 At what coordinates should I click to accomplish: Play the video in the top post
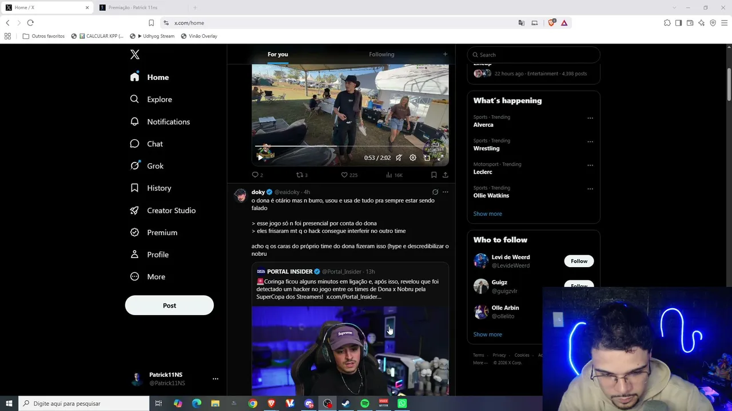point(260,158)
